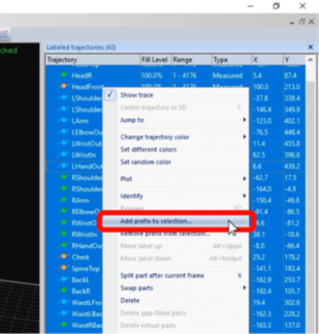
Task: Sort by the Range column header
Action: (192, 60)
